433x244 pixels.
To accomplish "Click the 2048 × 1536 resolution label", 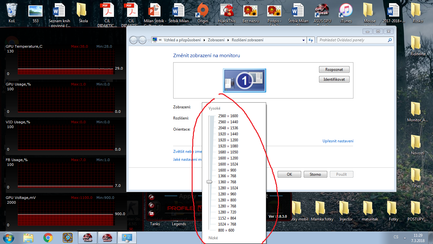I will tap(228, 128).
